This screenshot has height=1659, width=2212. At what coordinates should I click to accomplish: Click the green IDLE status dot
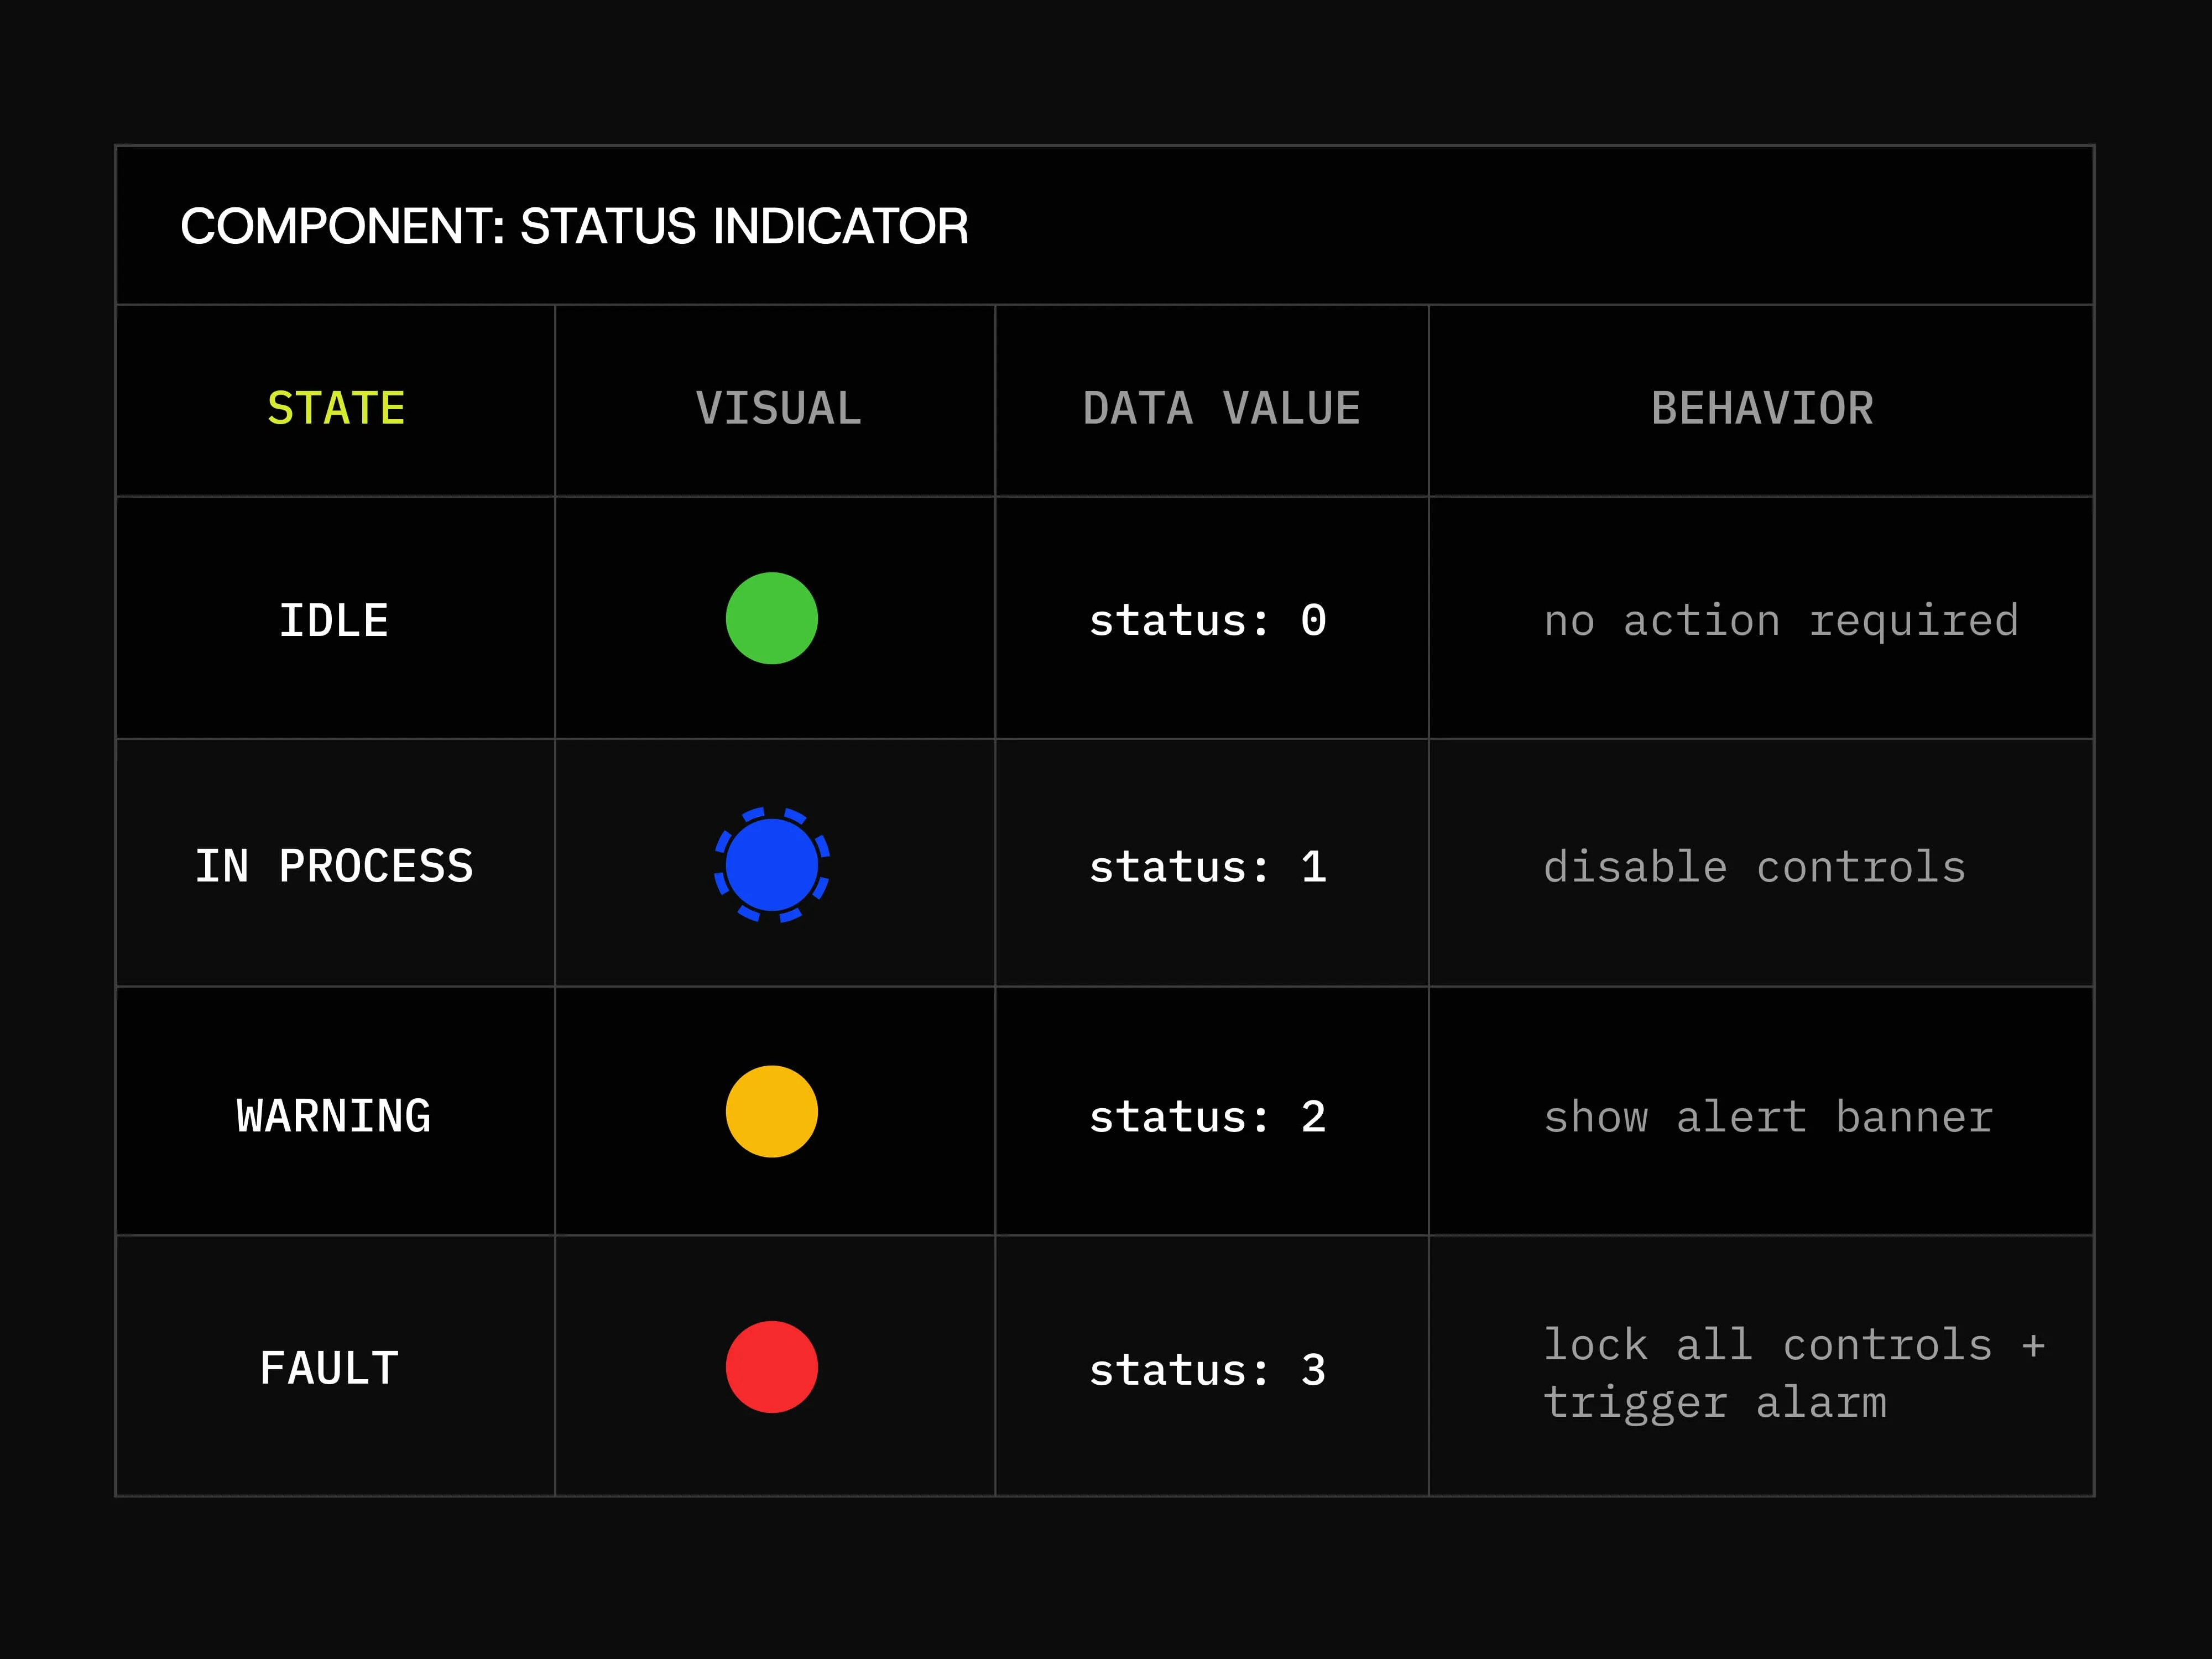coord(771,618)
